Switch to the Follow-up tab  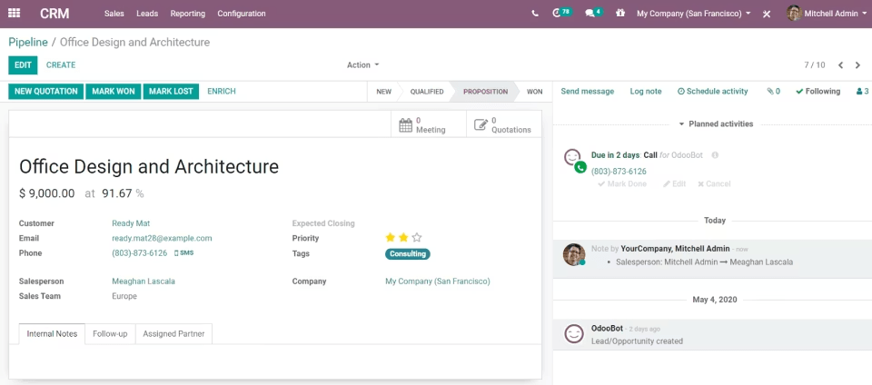[110, 334]
